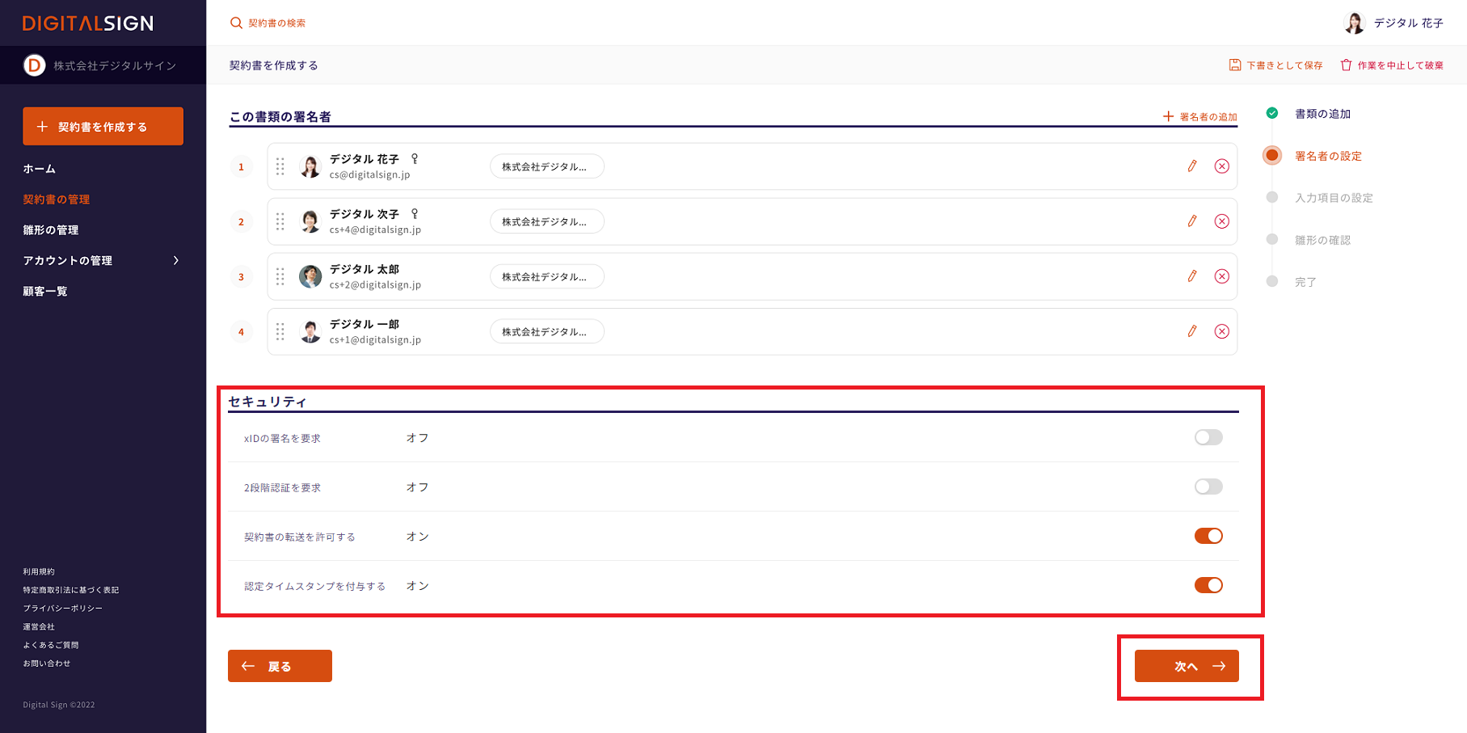Click the trash icon to discard the work
Screen dimensions: 1467x733
[x=1346, y=65]
